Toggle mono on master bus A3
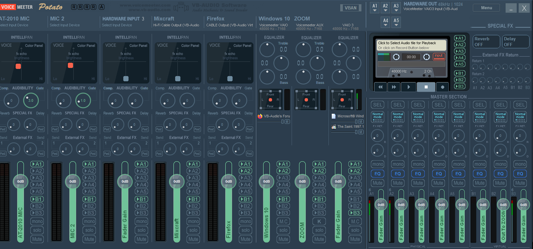Screen dimensions: 533x249 (418, 164)
